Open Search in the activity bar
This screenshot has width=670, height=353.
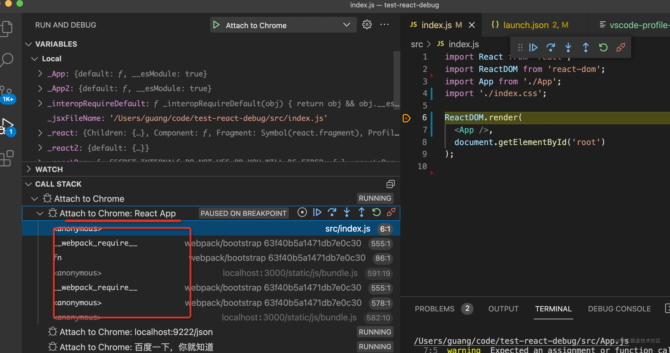click(7, 60)
